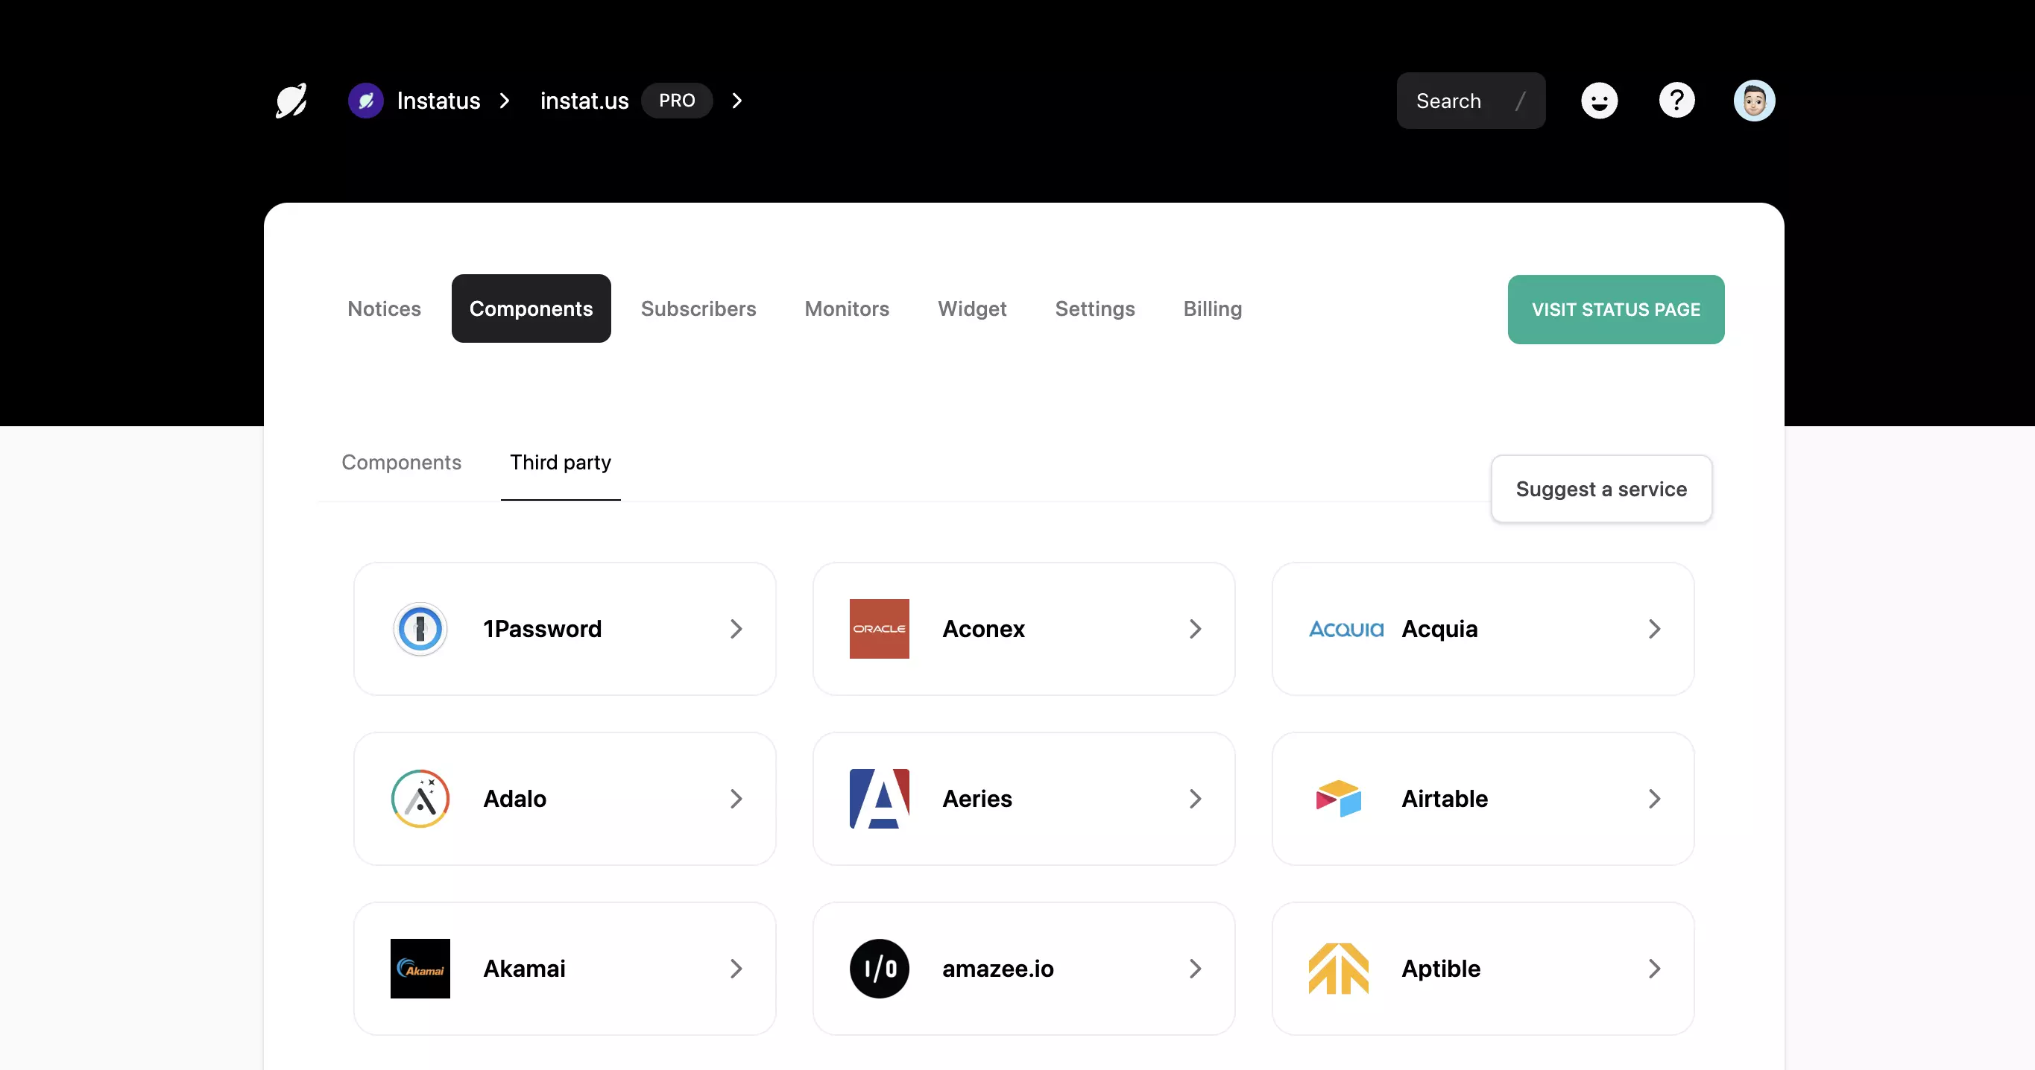The height and width of the screenshot is (1070, 2035).
Task: Select the 1Password logo icon
Action: 420,629
